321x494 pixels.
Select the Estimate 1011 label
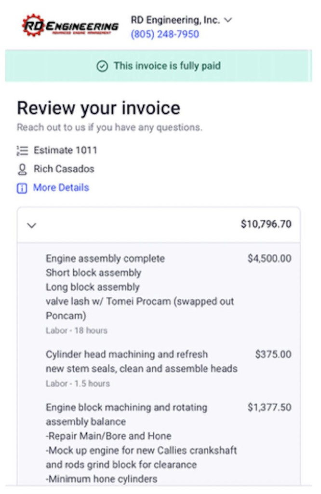(65, 151)
